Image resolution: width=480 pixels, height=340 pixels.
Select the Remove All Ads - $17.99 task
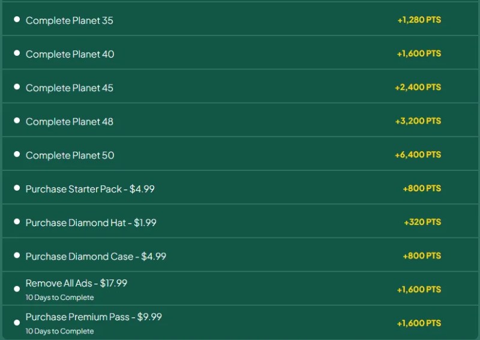click(76, 283)
